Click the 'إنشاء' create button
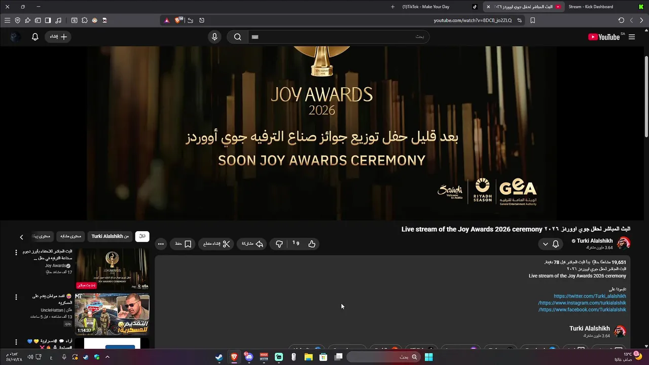 [58, 37]
